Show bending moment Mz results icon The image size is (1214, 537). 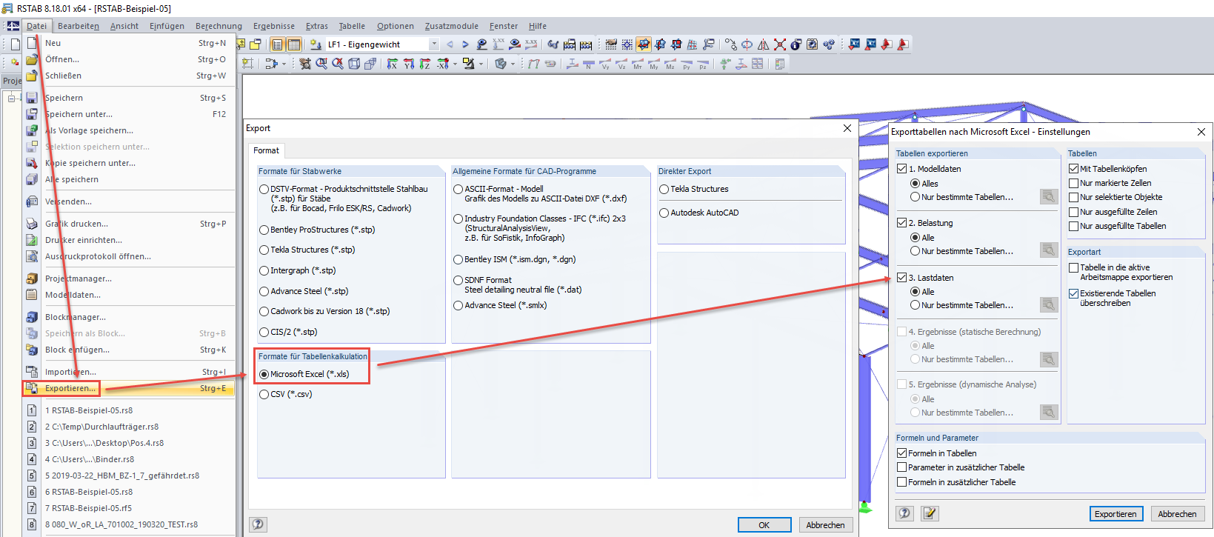pyautogui.click(x=670, y=64)
